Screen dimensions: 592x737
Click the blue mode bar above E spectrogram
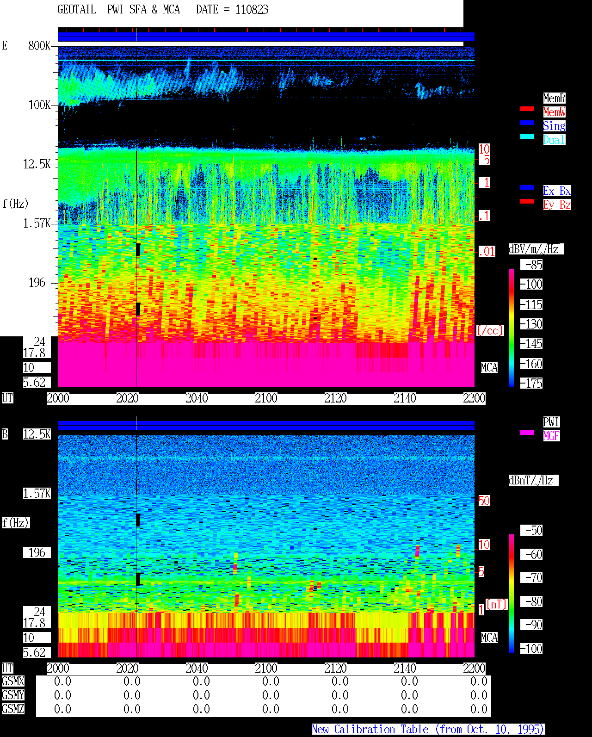[266, 37]
